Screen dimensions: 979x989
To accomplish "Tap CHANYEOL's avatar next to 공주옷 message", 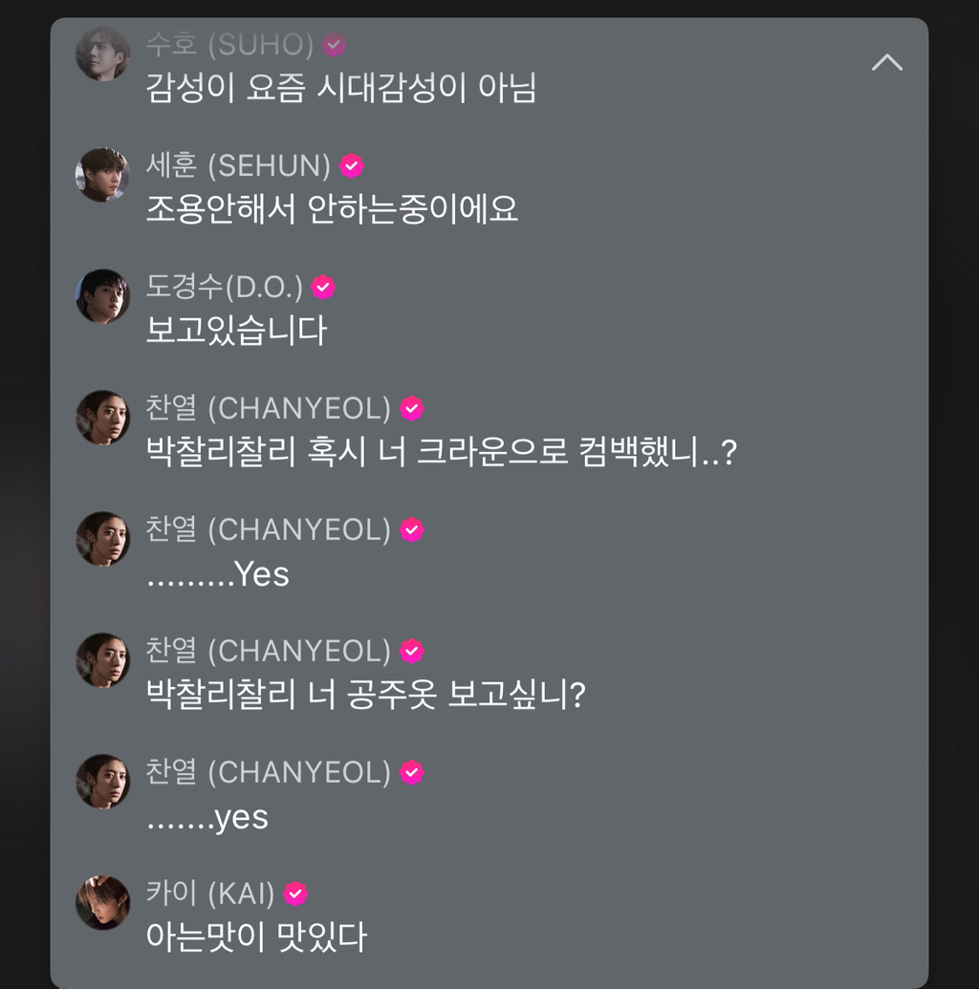I will (103, 659).
